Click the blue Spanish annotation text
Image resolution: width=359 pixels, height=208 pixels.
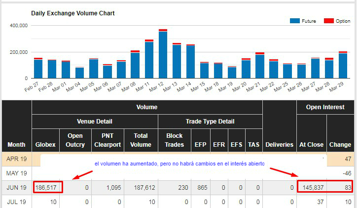click(x=179, y=163)
